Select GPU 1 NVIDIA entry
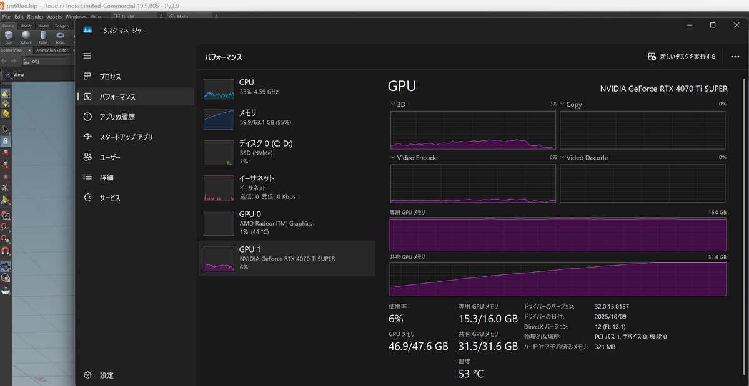Screen dimensions: 749x386 (x=287, y=258)
